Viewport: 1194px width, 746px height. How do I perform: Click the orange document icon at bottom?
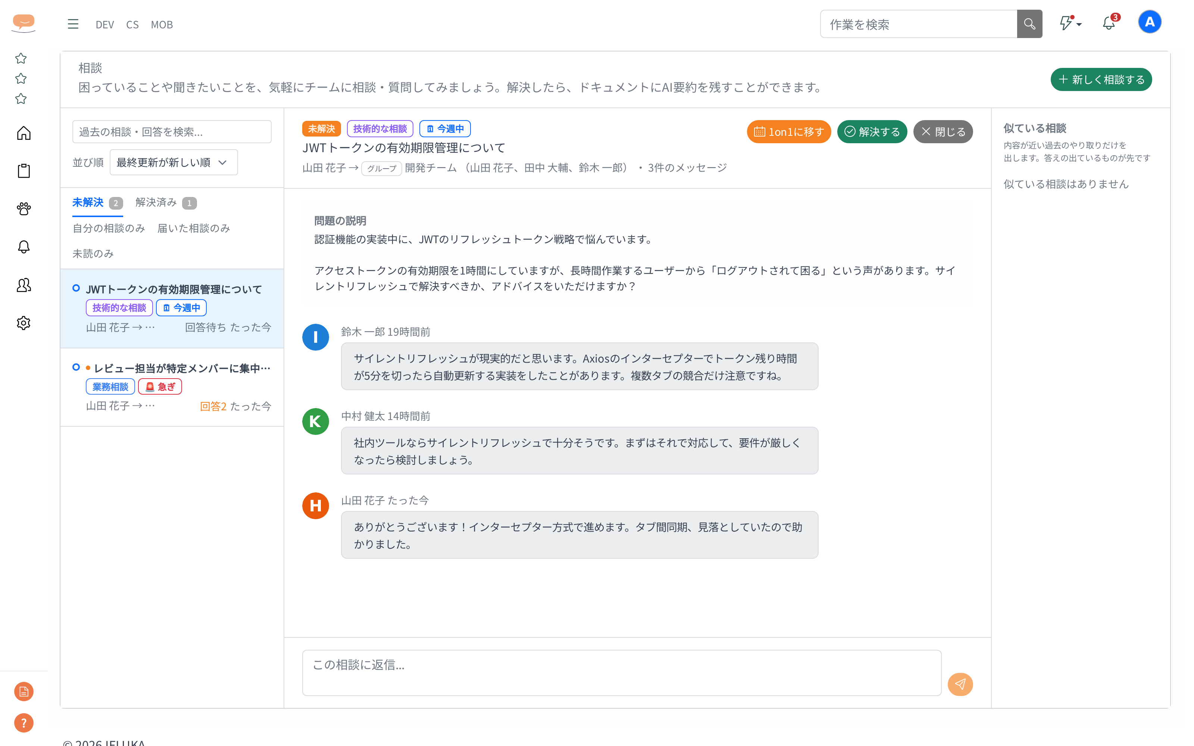[x=24, y=692]
